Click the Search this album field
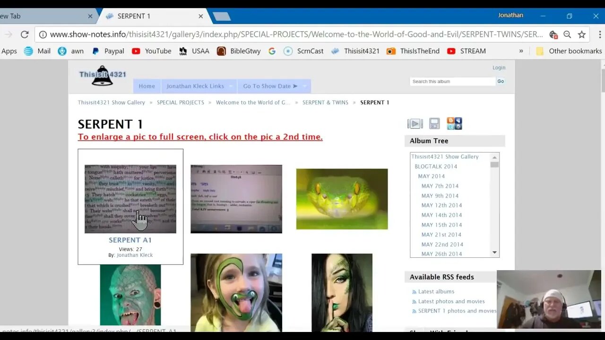The image size is (605, 340). click(453, 81)
